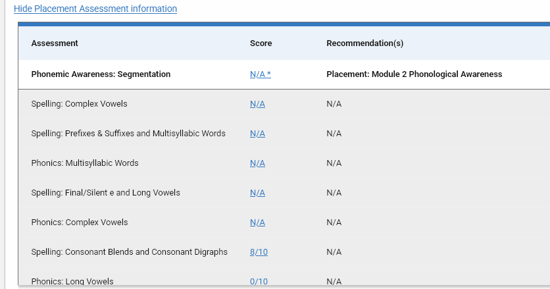The width and height of the screenshot is (550, 289).
Task: Click the Assessment column header
Action: click(x=55, y=43)
